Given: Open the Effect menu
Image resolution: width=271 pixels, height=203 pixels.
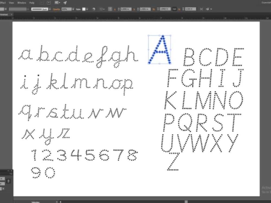Looking at the screenshot, I should tap(3, 3).
